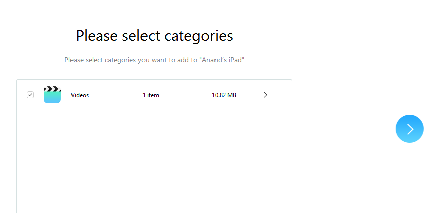Viewport: 429px width, 213px height.
Task: Click the Videos clapperboard icon
Action: (x=52, y=95)
